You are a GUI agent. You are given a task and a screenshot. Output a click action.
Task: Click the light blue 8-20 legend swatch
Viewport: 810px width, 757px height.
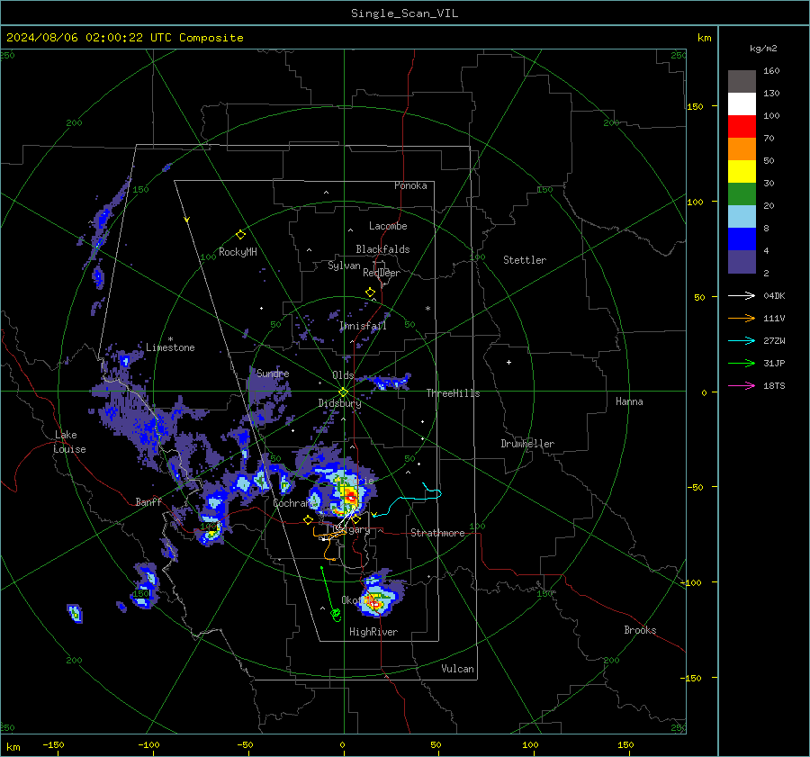pos(742,217)
